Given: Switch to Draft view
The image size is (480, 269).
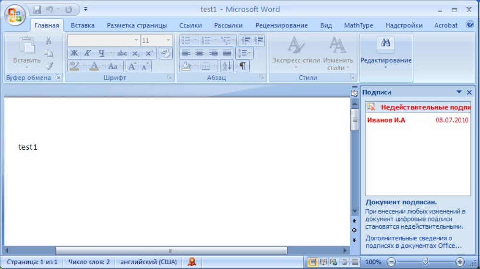Looking at the screenshot, I should pyautogui.click(x=355, y=262).
